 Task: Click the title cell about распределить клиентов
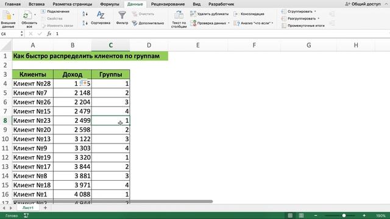[x=90, y=56]
